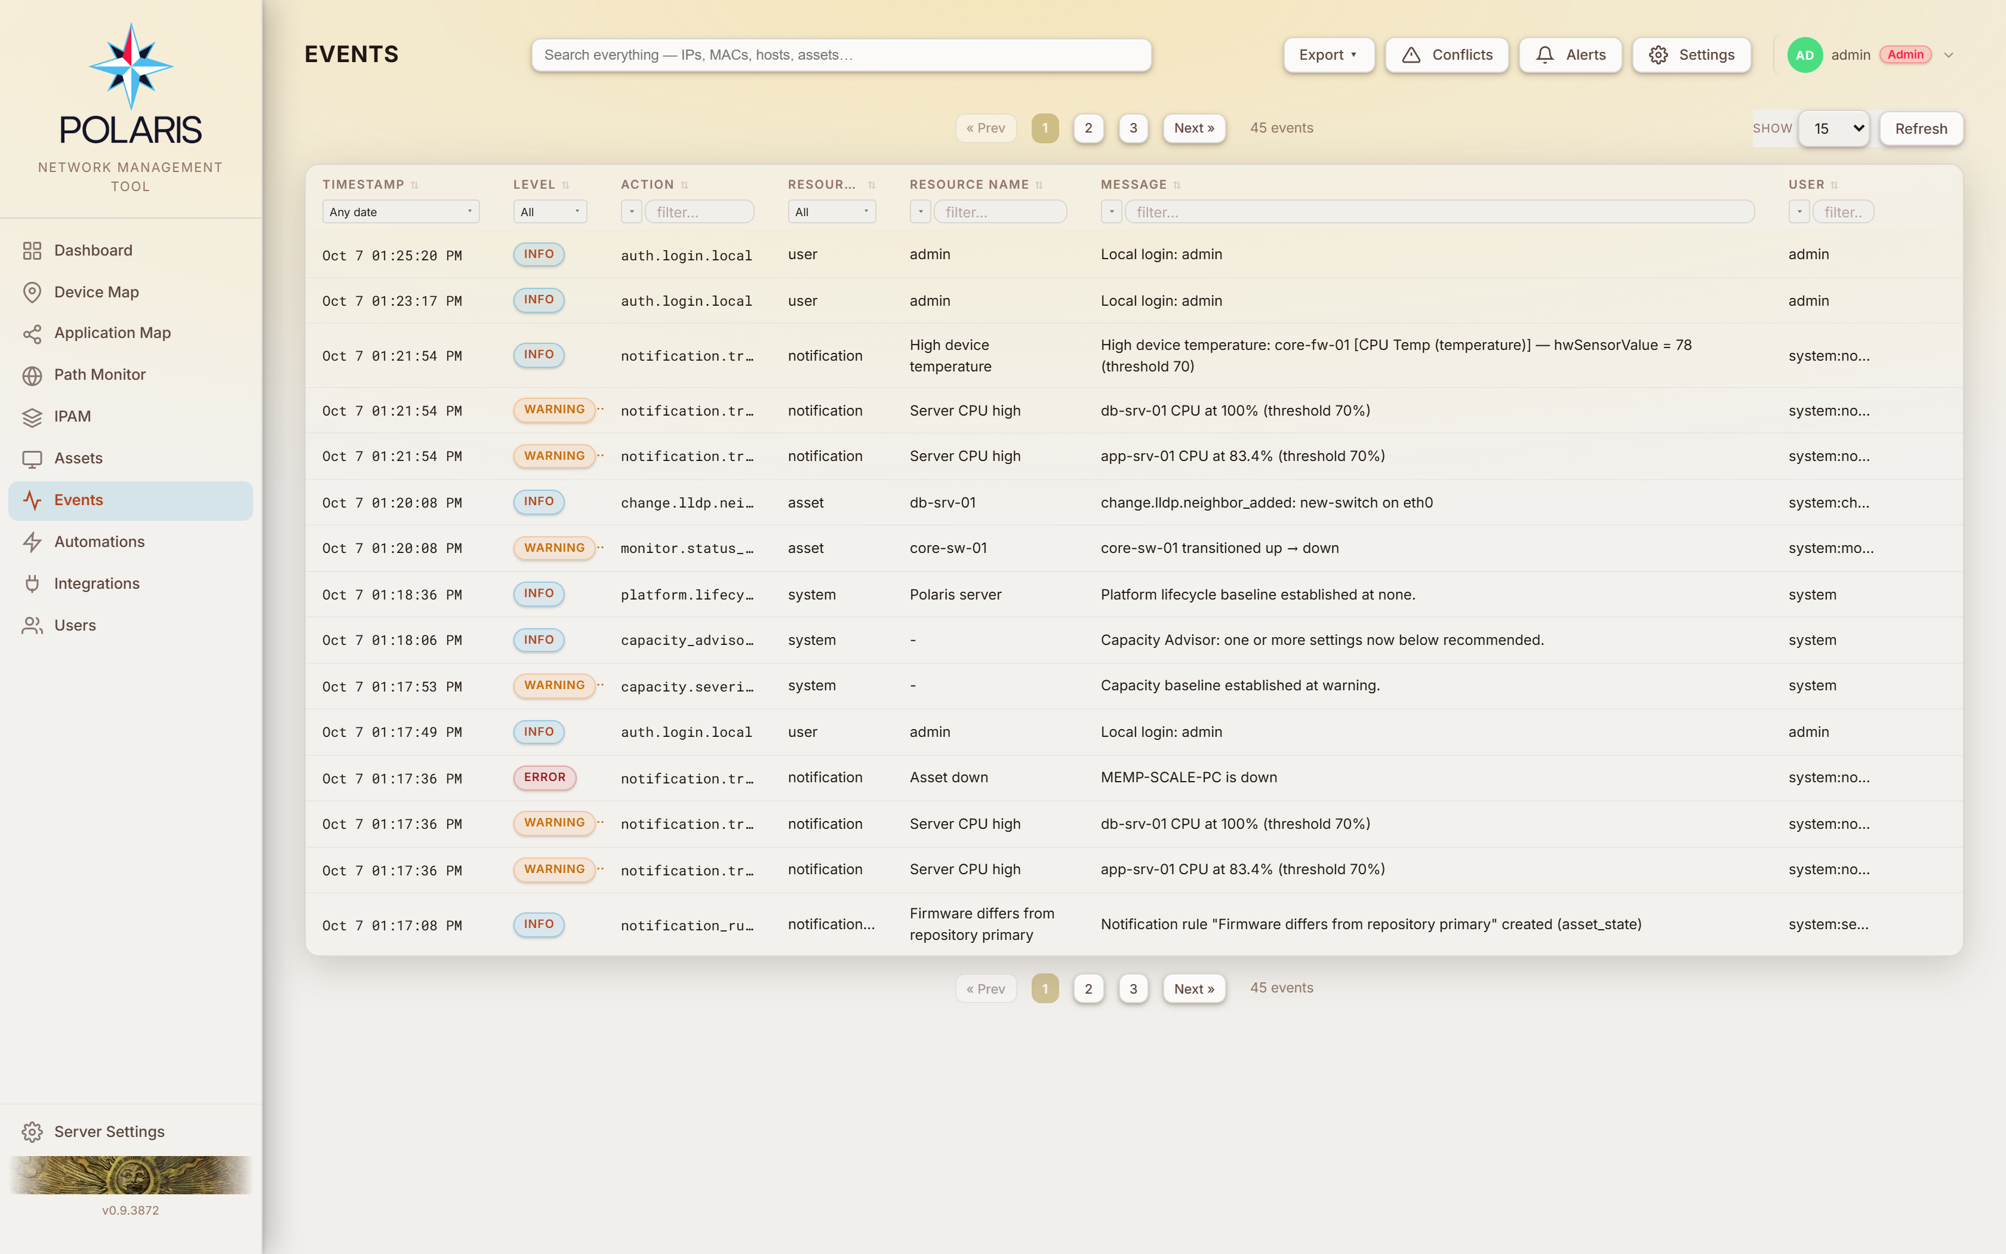This screenshot has width=2006, height=1254.
Task: Go to page 2 in top pagination
Action: tap(1088, 128)
